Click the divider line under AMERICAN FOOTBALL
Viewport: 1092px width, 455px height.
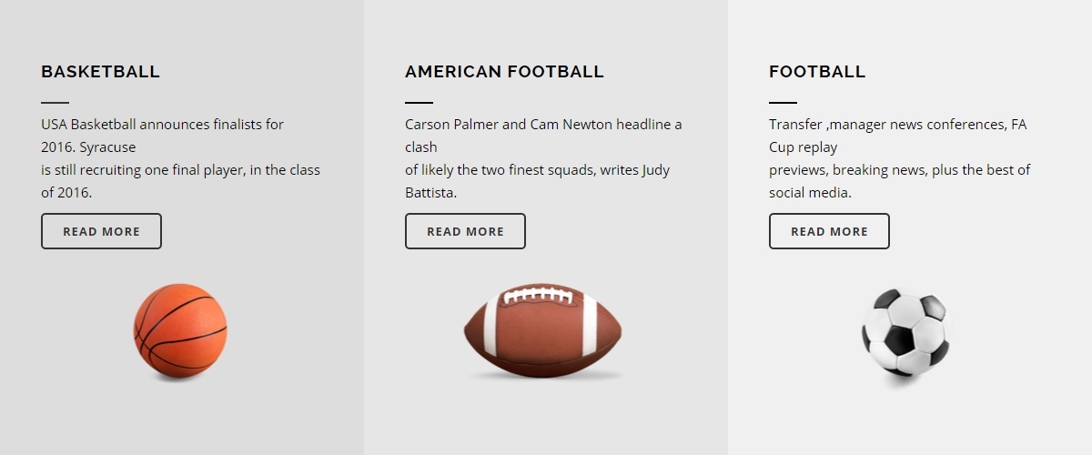419,103
